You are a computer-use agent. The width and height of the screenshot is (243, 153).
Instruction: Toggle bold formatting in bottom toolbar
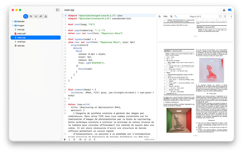[65, 139]
